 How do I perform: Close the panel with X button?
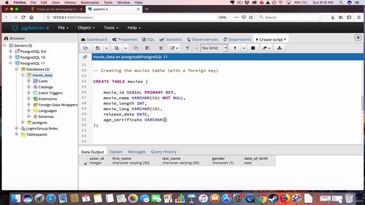click(358, 38)
